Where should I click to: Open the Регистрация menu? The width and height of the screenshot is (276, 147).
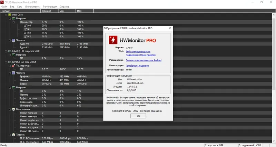point(50,7)
